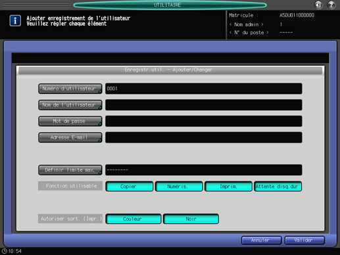Click the Nom admin label
This screenshot has width=340, height=255.
[x=247, y=24]
